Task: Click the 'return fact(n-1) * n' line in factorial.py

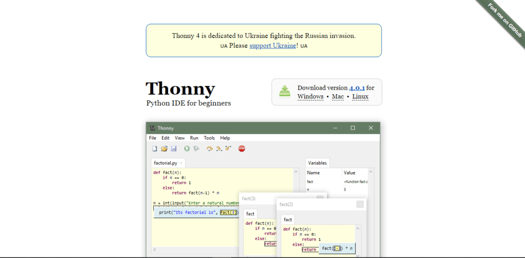Action: (x=195, y=193)
